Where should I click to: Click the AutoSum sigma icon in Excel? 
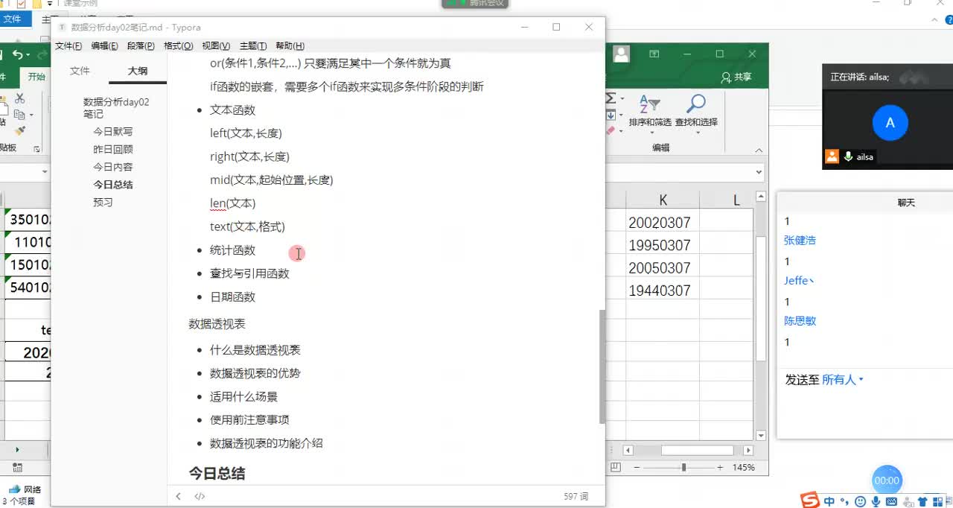click(611, 98)
